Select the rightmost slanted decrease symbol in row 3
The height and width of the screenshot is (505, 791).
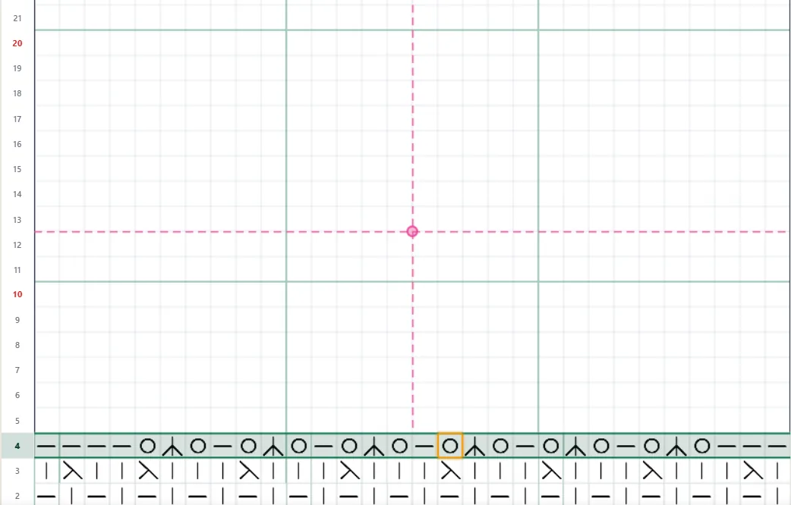pos(752,471)
